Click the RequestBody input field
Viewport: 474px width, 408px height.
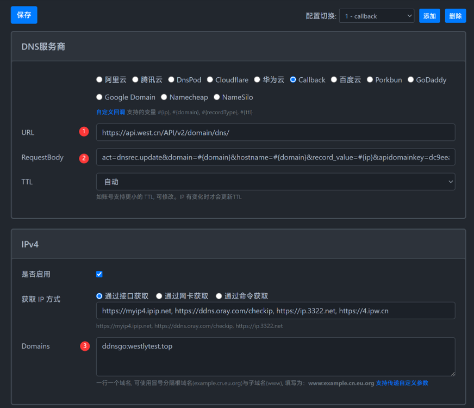coord(276,157)
